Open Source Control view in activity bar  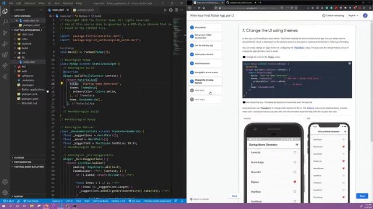5,33
